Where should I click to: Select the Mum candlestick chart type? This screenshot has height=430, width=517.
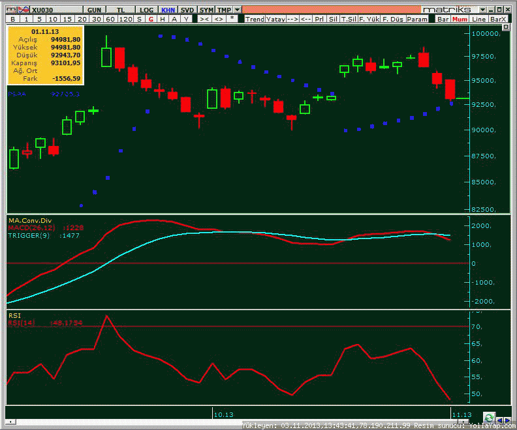tap(460, 20)
